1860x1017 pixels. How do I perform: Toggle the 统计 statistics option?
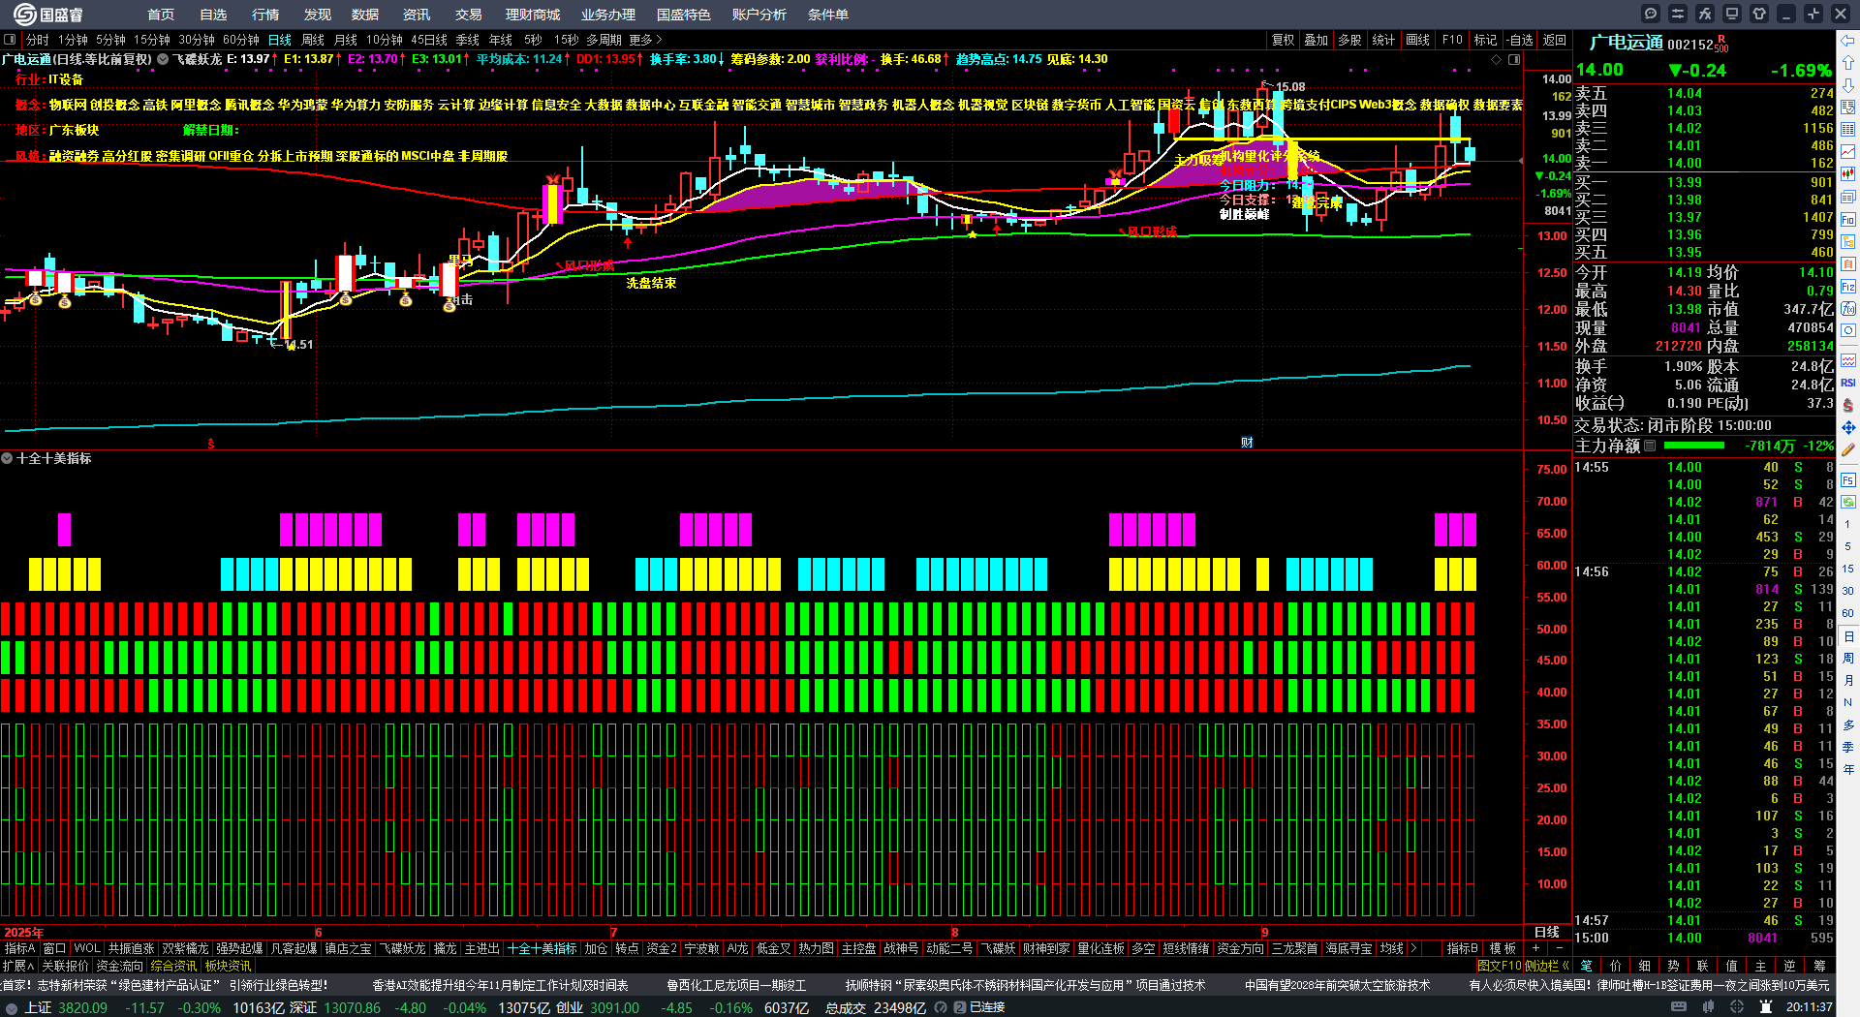click(1383, 40)
